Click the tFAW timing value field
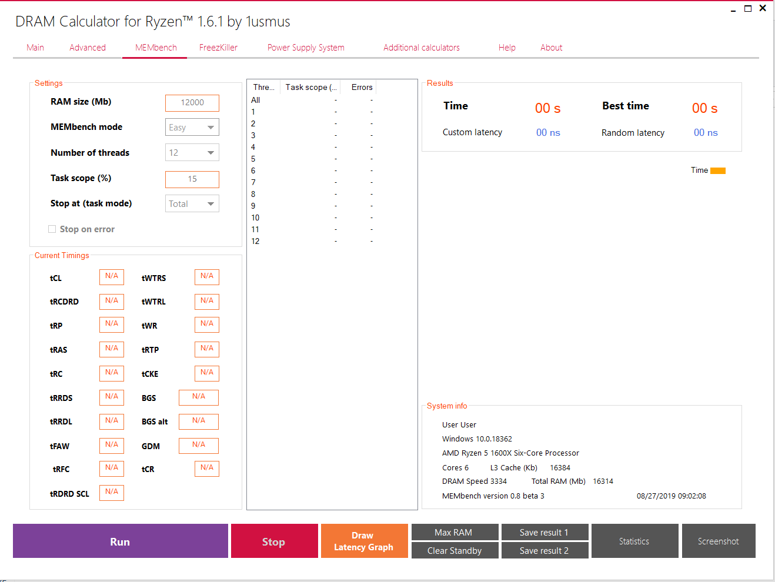Image resolution: width=775 pixels, height=582 pixels. [x=112, y=446]
